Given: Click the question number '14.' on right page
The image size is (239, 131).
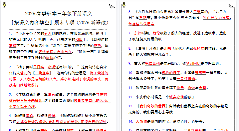Looking at the screenshot, I should pyautogui.click(x=131, y=121).
